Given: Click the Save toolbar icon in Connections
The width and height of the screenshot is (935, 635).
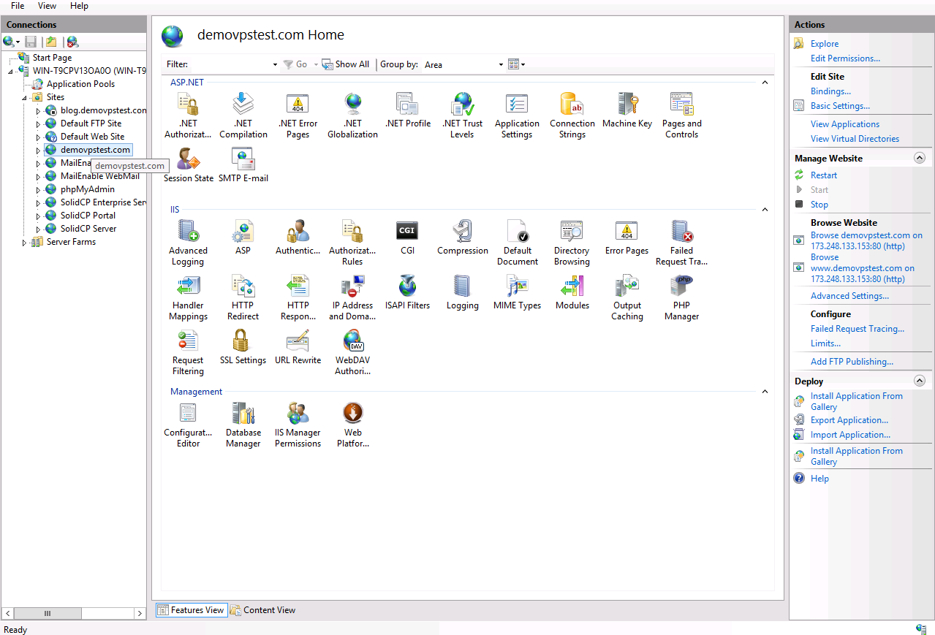Looking at the screenshot, I should pos(31,42).
